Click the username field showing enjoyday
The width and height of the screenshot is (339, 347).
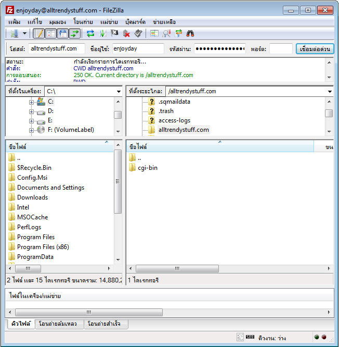click(138, 48)
